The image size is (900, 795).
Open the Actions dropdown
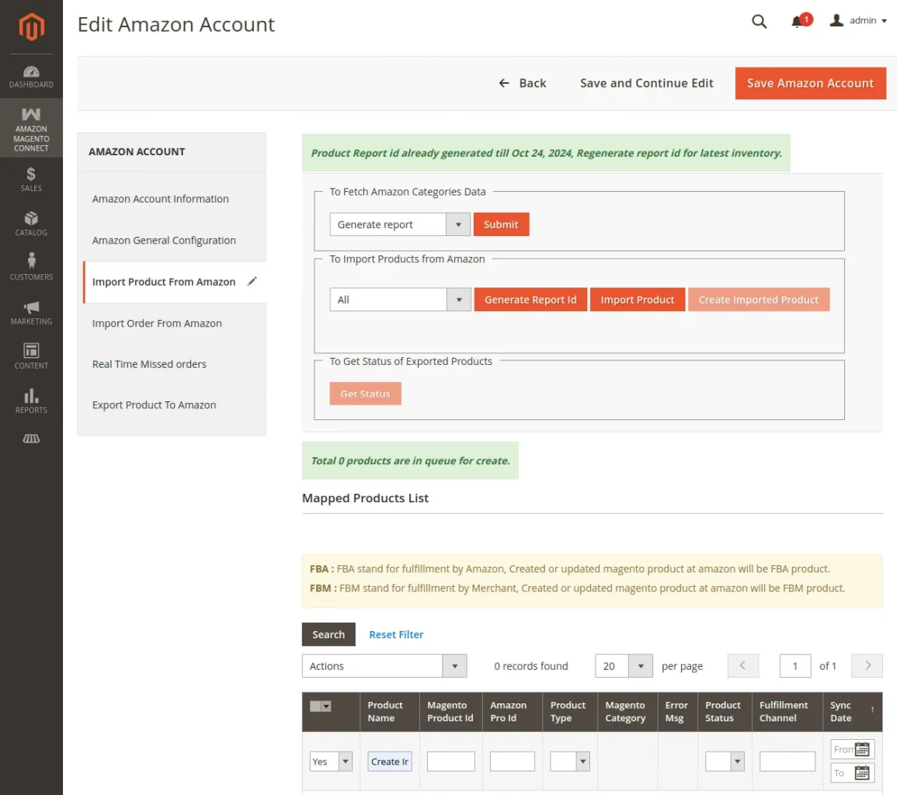(x=384, y=666)
